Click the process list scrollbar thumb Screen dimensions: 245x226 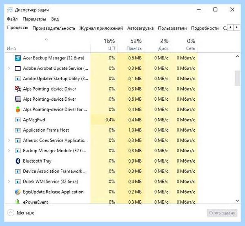(237, 78)
